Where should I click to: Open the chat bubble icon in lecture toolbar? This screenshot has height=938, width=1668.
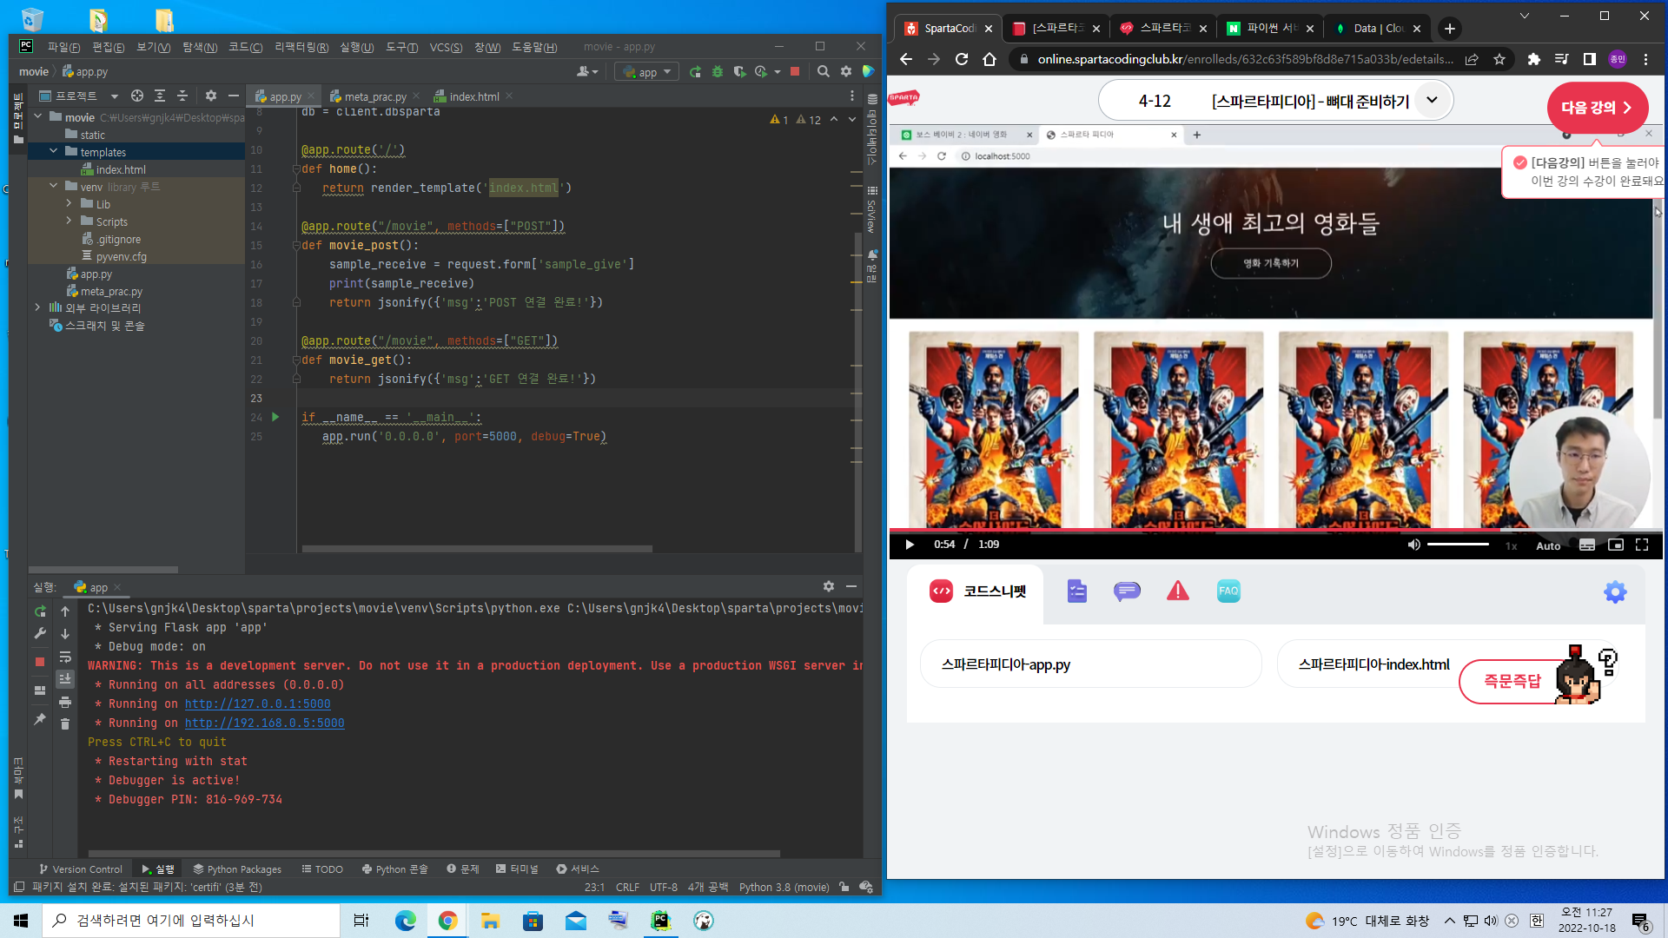click(1127, 591)
